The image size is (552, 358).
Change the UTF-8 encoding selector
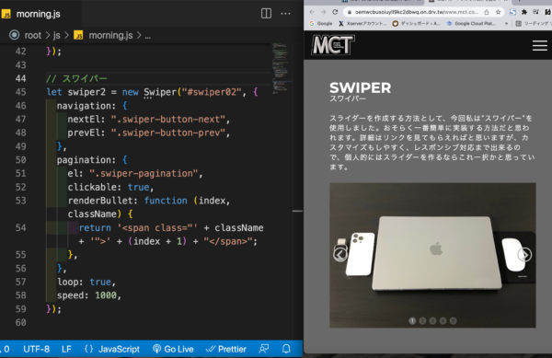[36, 349]
